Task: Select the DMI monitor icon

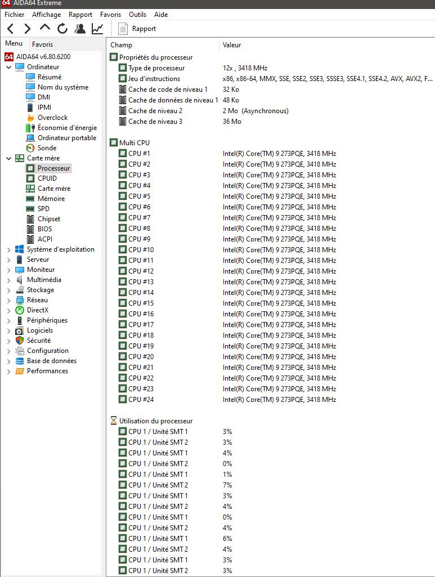Action: (30, 97)
